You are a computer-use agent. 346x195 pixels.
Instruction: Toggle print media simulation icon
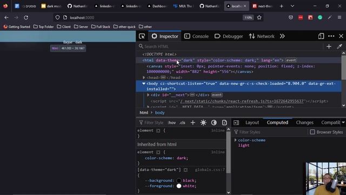[224, 123]
